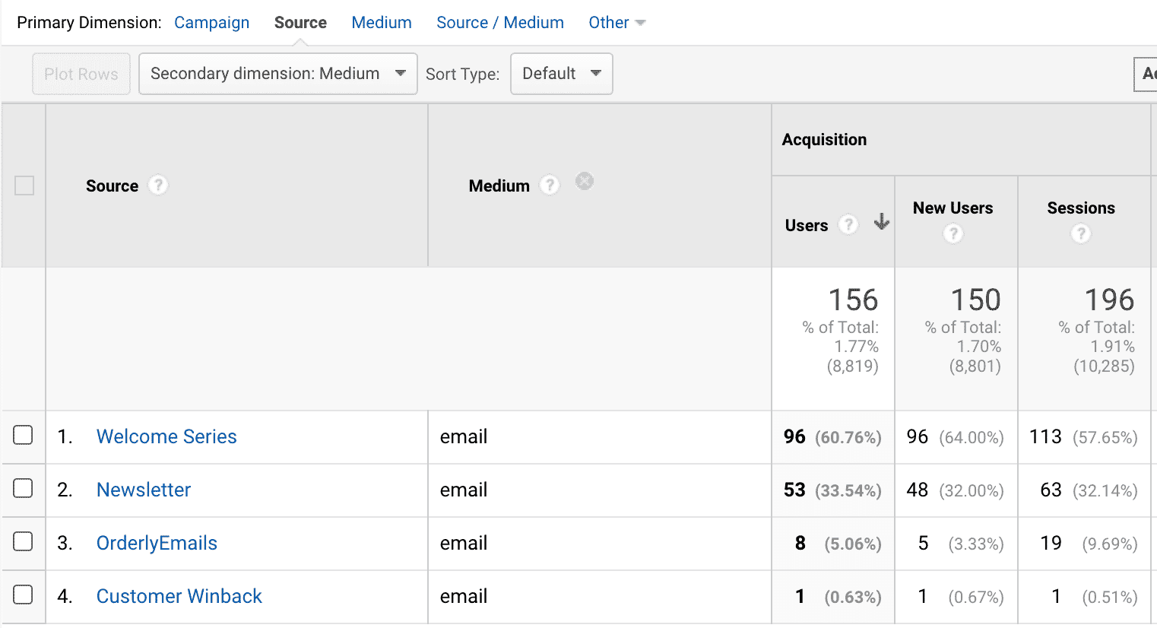The image size is (1157, 628).
Task: Toggle the select-all checkbox in table header
Action: click(24, 186)
